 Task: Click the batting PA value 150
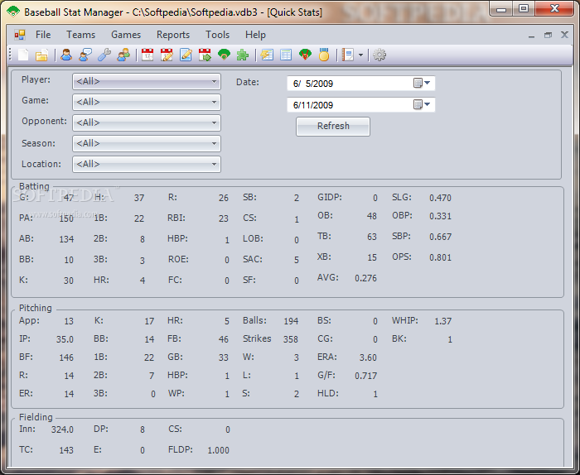point(66,218)
